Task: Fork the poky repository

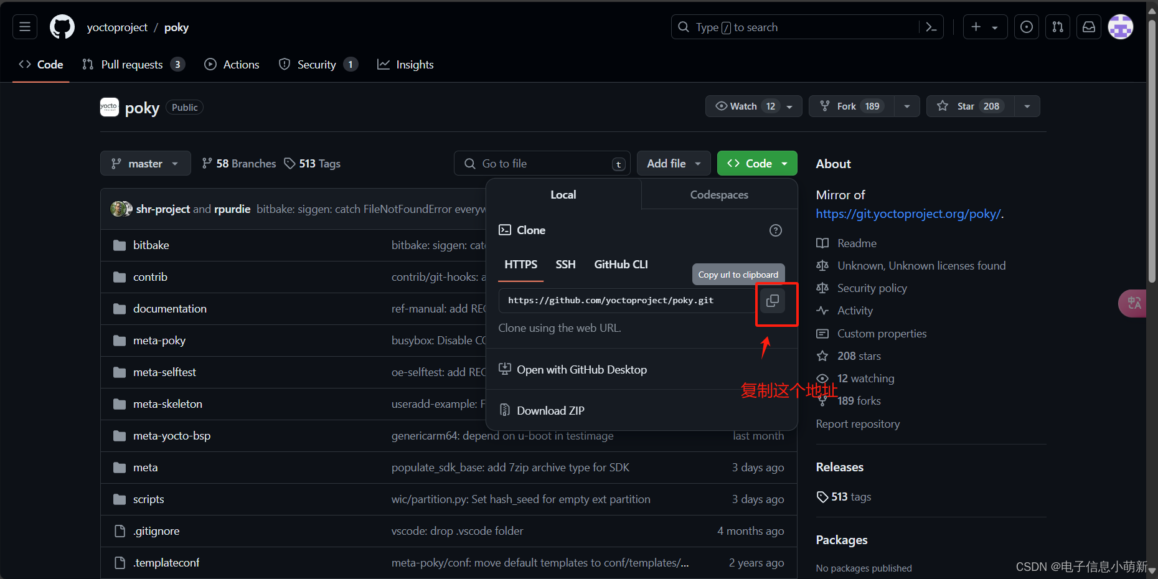Action: click(852, 106)
